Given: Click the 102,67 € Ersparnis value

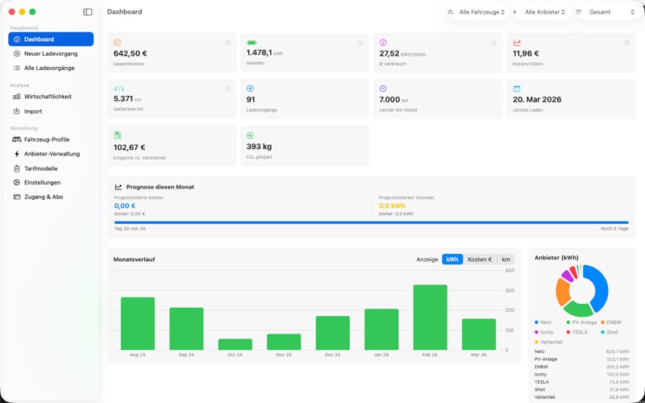Looking at the screenshot, I should pos(129,147).
